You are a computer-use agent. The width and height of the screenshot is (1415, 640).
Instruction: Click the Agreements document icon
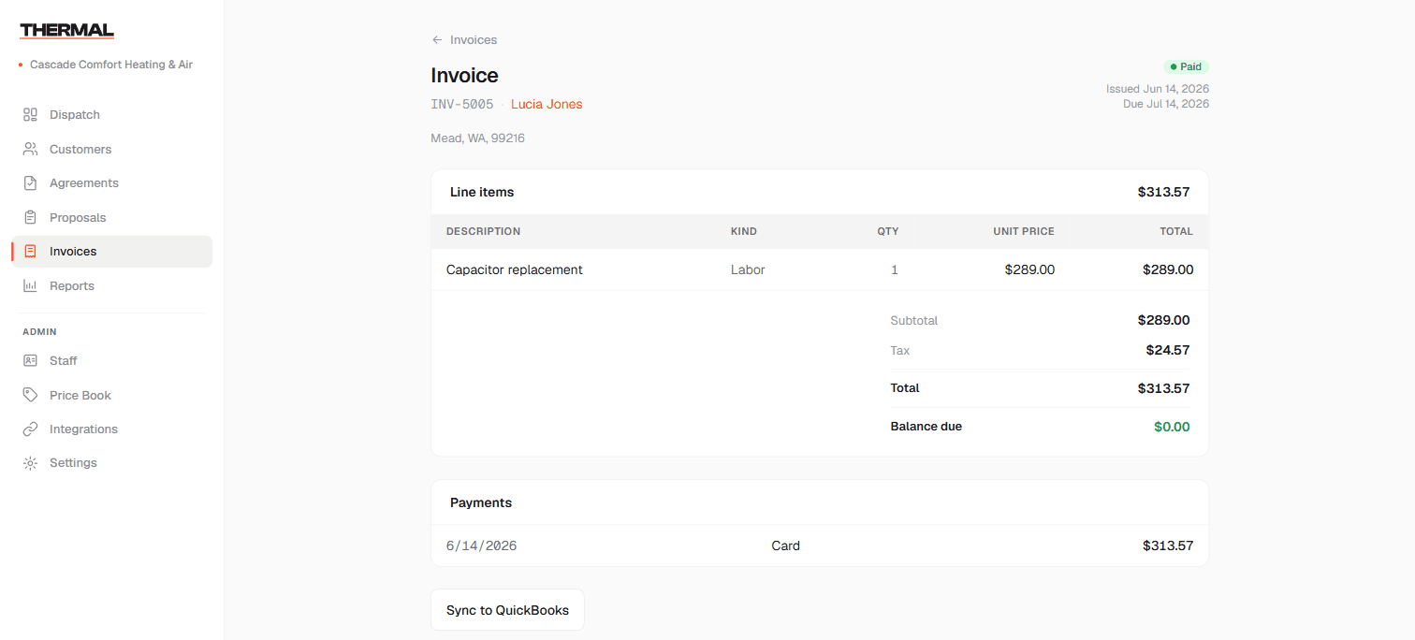pos(30,183)
